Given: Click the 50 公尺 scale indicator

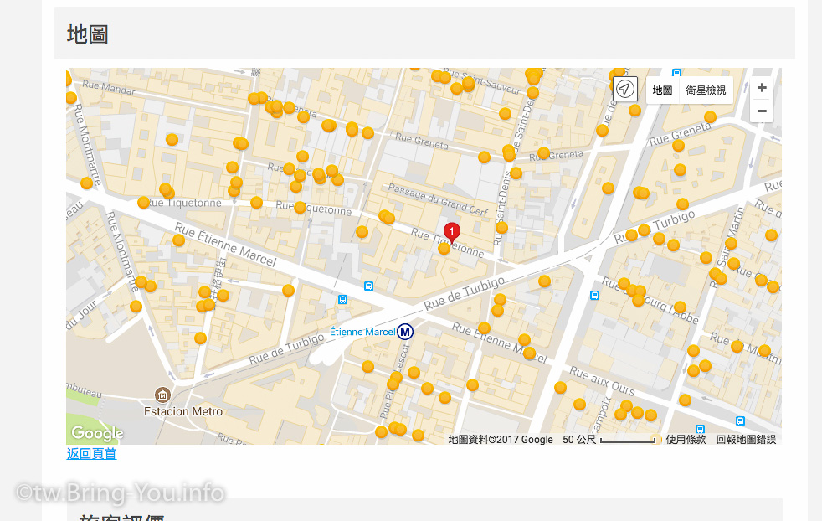Looking at the screenshot, I should pos(609,440).
